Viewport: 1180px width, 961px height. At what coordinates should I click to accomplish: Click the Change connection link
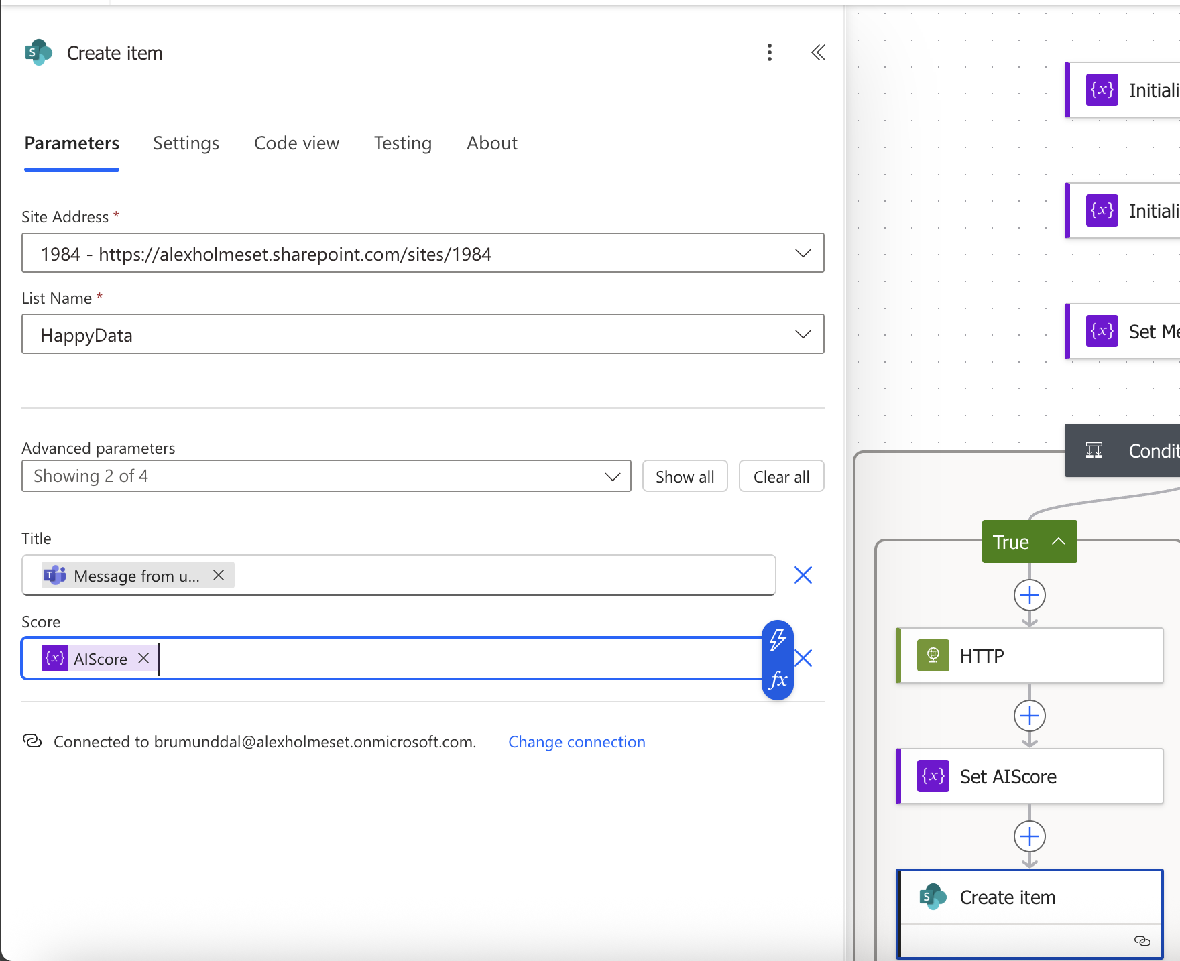pyautogui.click(x=577, y=742)
